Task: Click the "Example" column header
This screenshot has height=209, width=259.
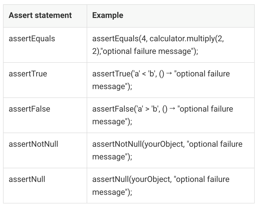Action: (108, 15)
